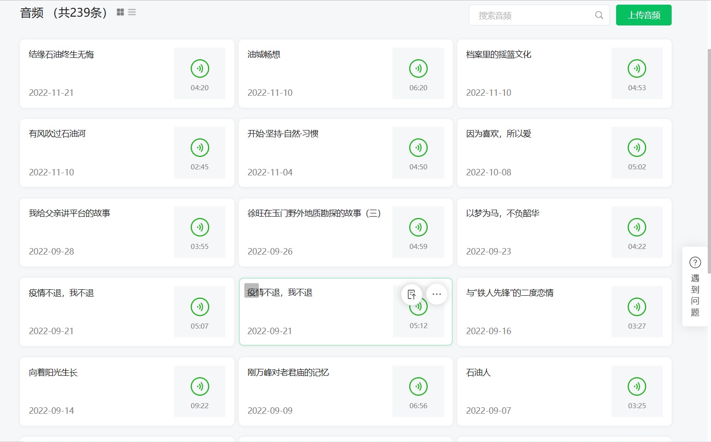Play the 05:07 疫情不退，我不退 audio
The image size is (711, 442).
(x=200, y=307)
